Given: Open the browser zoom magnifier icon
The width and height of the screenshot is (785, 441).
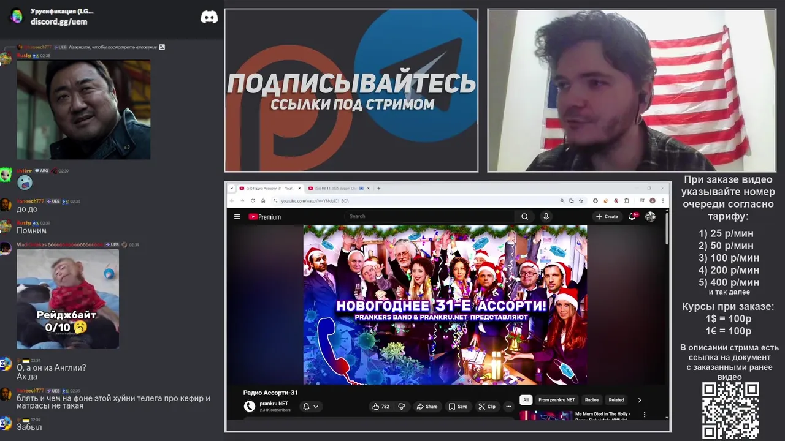Looking at the screenshot, I should (562, 200).
